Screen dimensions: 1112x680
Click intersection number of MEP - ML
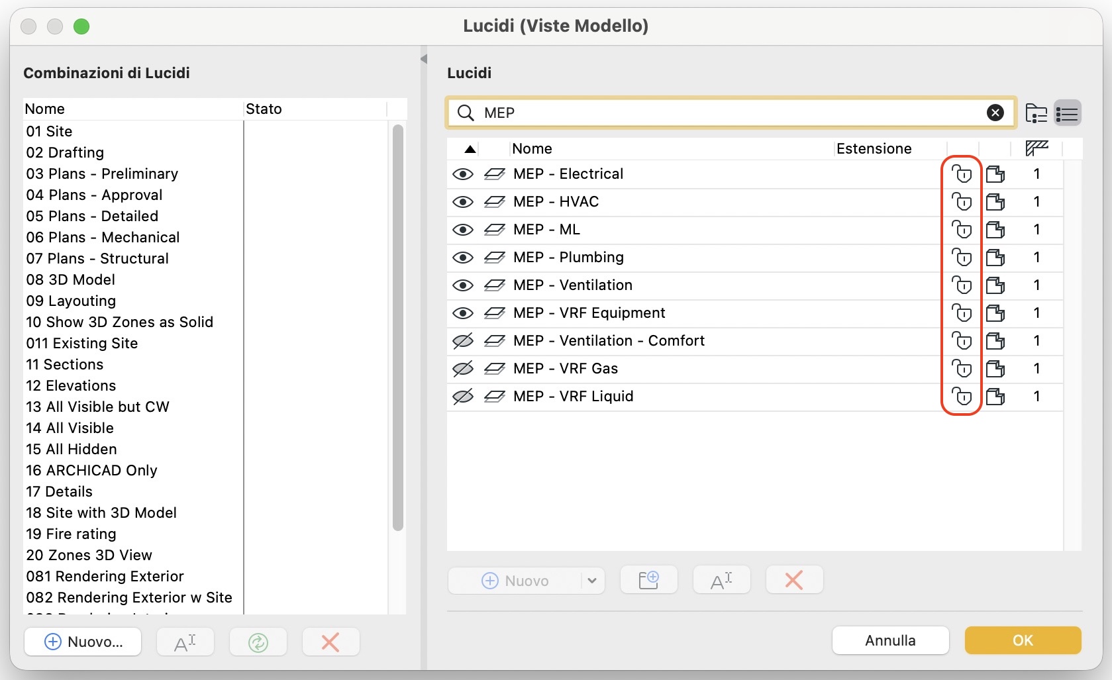coord(1036,230)
